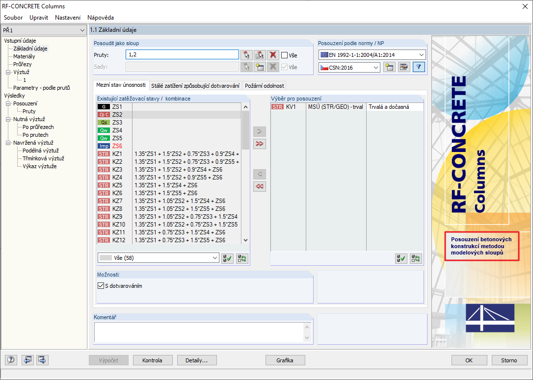
Task: Click the STR badge of KV1
Action: 277,107
